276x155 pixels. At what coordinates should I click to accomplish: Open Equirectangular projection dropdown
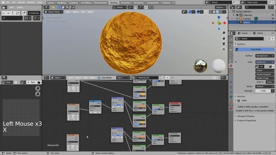tap(265, 74)
